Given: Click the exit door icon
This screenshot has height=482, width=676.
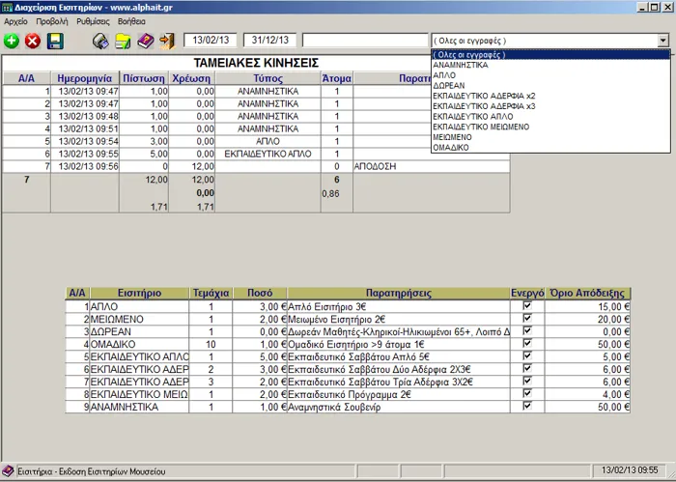Looking at the screenshot, I should click(167, 41).
